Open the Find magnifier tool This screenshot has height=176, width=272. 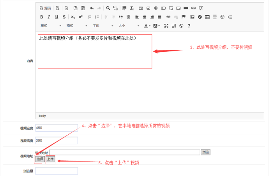click(108, 8)
